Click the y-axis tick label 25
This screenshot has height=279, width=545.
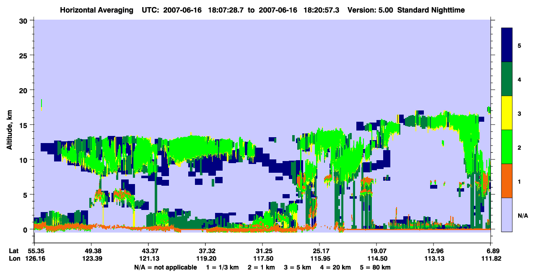click(24, 55)
